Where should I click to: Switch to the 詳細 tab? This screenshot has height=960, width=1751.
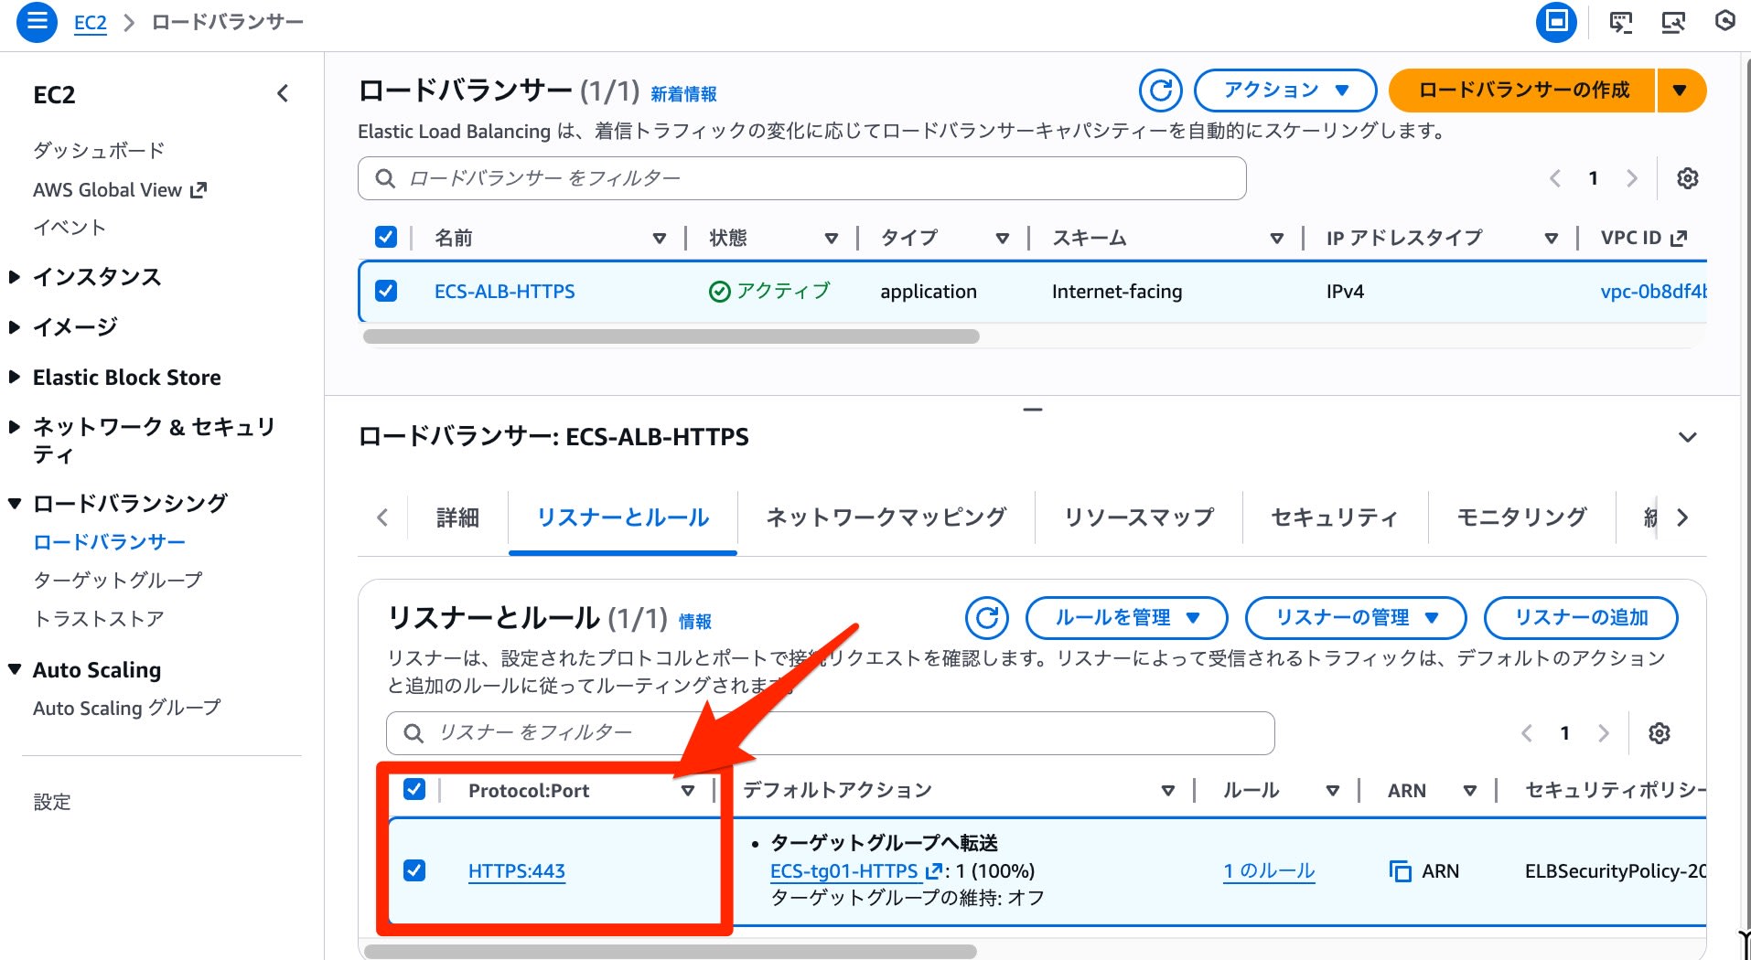(x=457, y=518)
